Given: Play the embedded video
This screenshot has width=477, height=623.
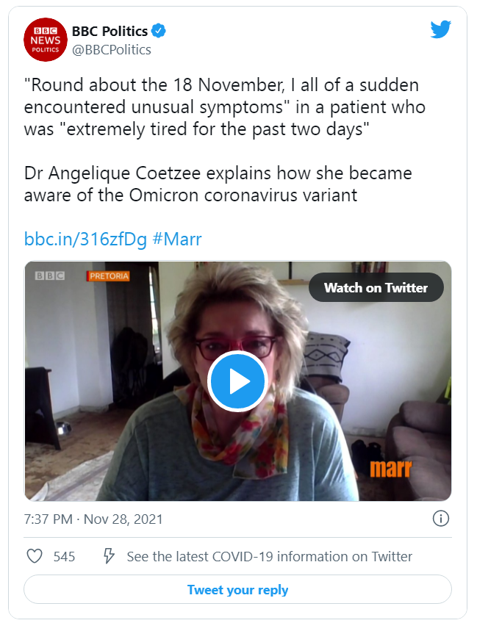Looking at the screenshot, I should coord(238,381).
